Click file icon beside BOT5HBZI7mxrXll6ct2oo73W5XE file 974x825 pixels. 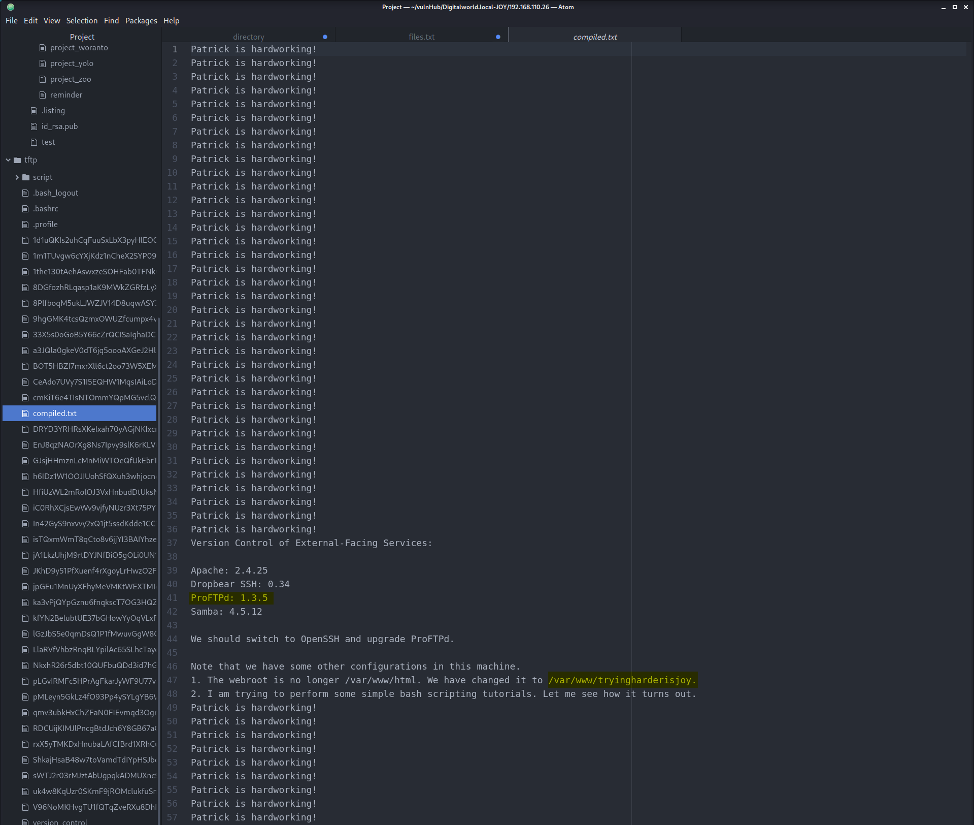coord(25,366)
